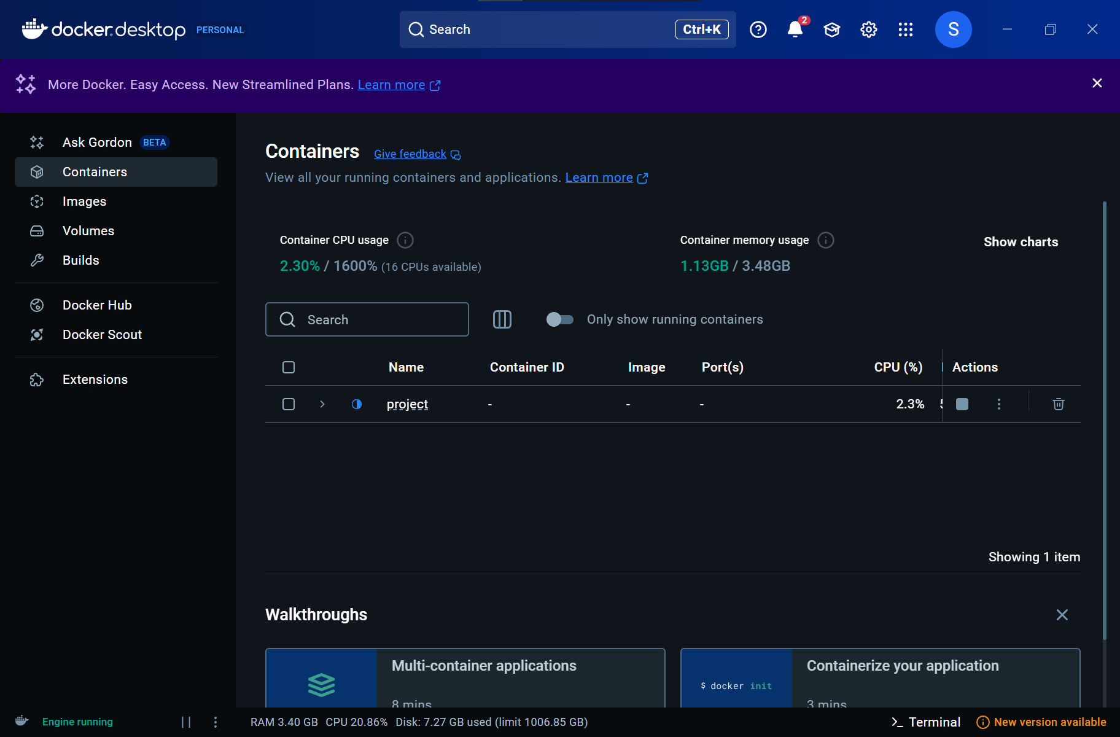Open Ask Gordon in the sidebar

pyautogui.click(x=115, y=142)
